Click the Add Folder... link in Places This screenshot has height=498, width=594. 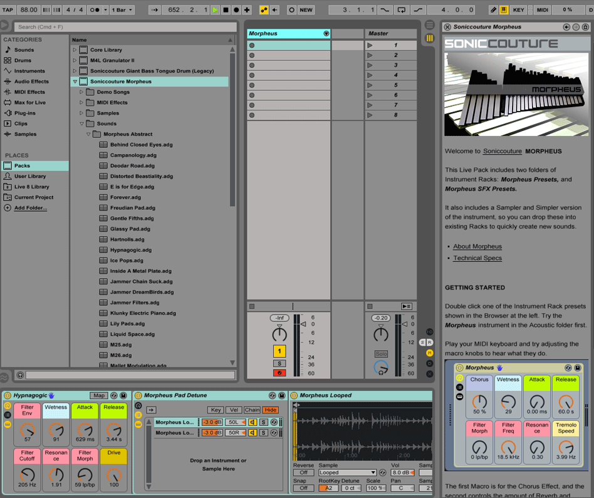(x=31, y=208)
